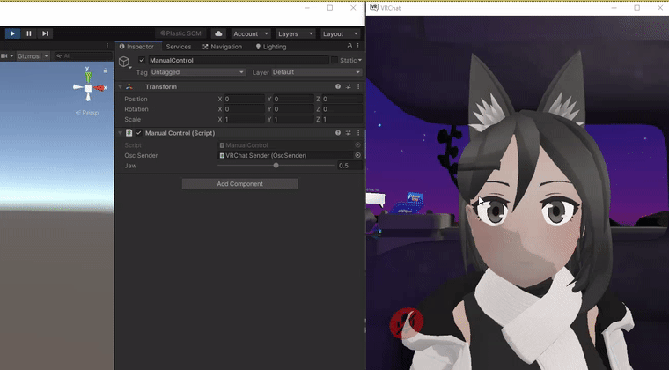Open Manual Control presets icon

[349, 133]
